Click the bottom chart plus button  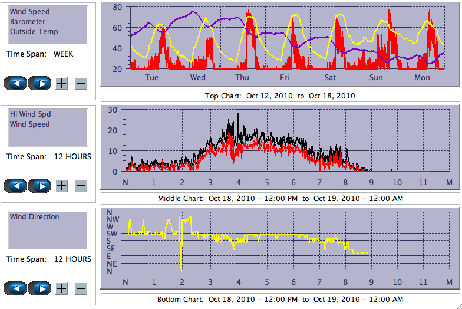pyautogui.click(x=61, y=288)
